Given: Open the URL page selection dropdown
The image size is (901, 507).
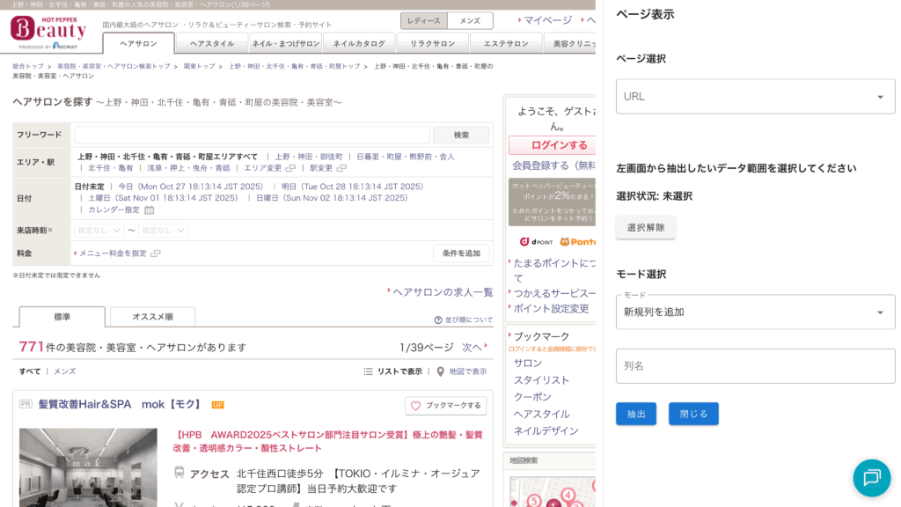Looking at the screenshot, I should tap(755, 97).
